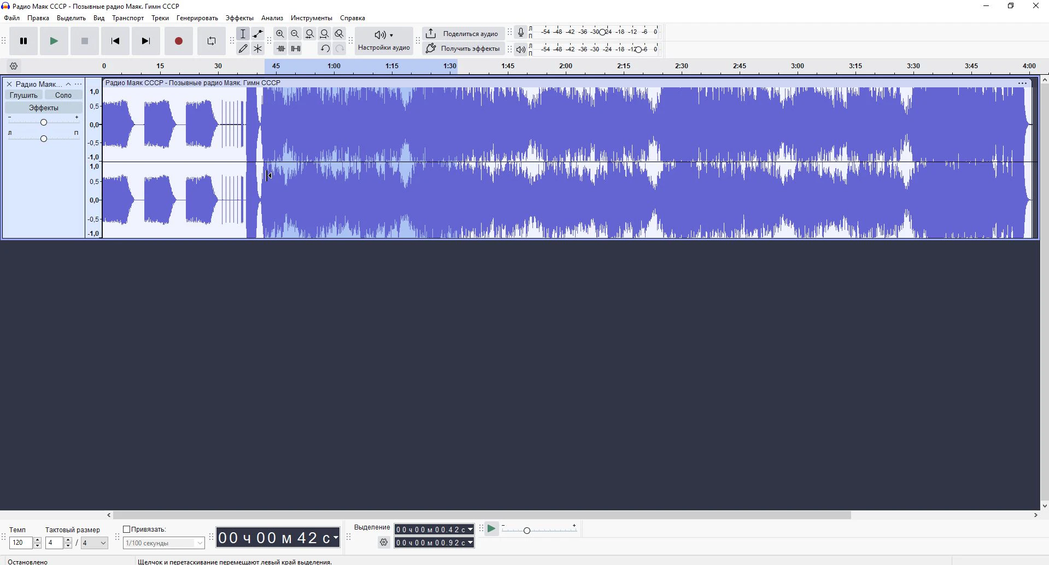
Task: Mute track with Глушить button
Action: (x=24, y=95)
